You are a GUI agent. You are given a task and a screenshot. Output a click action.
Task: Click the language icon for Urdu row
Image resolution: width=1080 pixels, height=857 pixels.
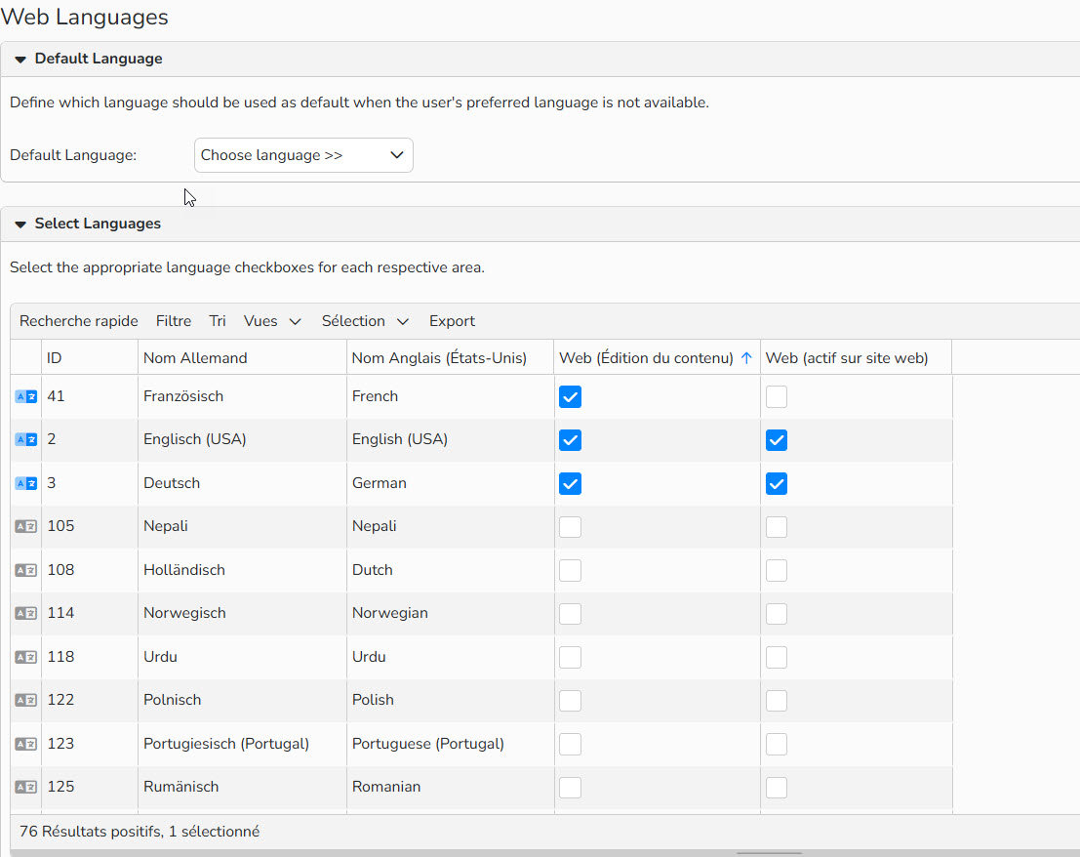pyautogui.click(x=26, y=657)
